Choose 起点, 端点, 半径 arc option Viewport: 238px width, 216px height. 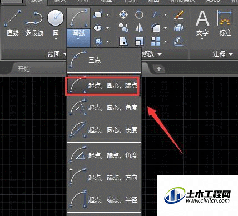104,199
